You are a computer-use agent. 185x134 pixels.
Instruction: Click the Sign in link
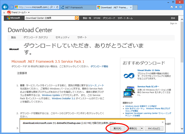[x=173, y=23]
